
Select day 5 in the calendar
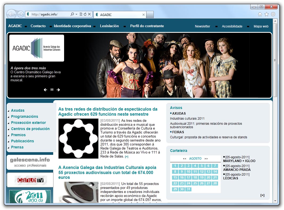[202, 166]
